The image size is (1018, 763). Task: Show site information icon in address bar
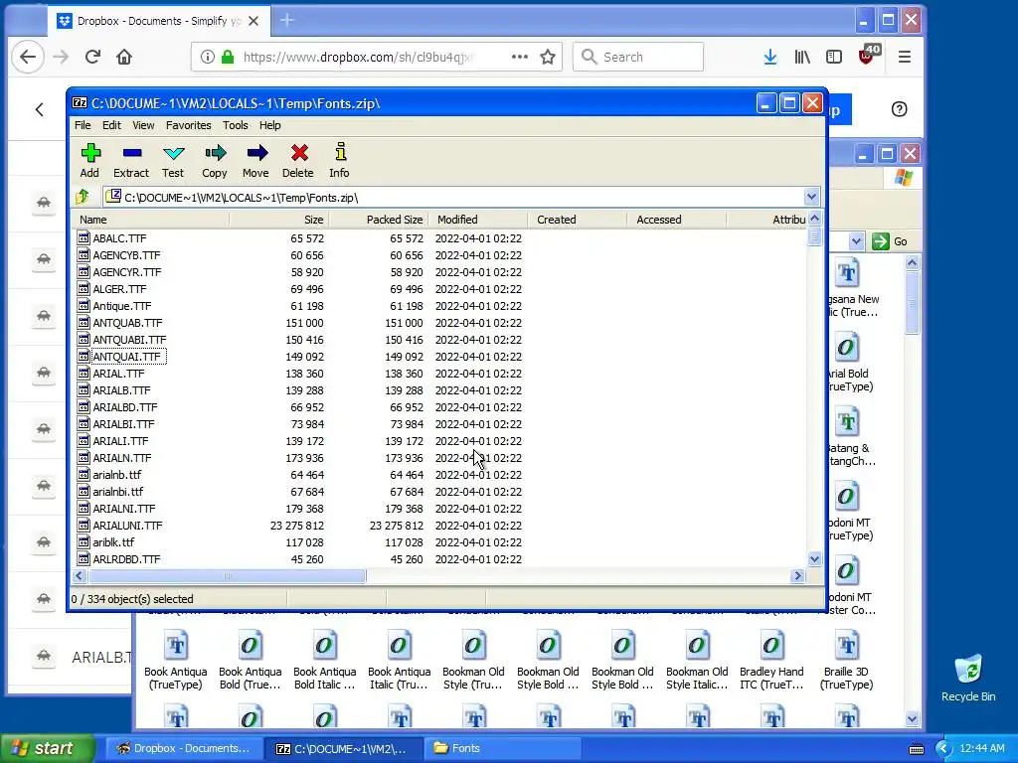[x=207, y=57]
